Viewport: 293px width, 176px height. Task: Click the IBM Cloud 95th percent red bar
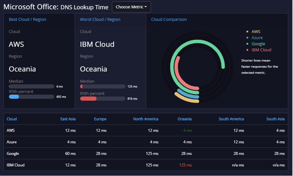point(88,99)
